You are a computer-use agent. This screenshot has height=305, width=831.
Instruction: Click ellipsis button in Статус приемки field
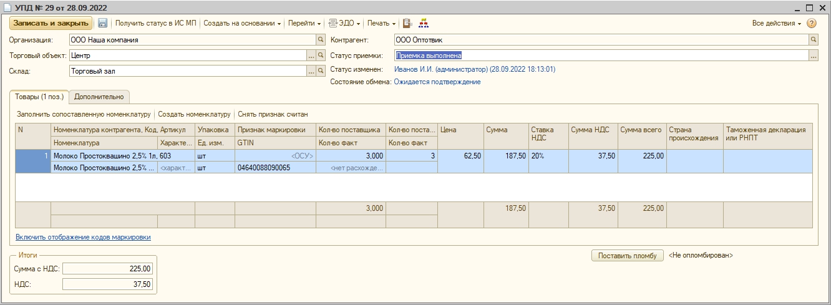(x=813, y=56)
